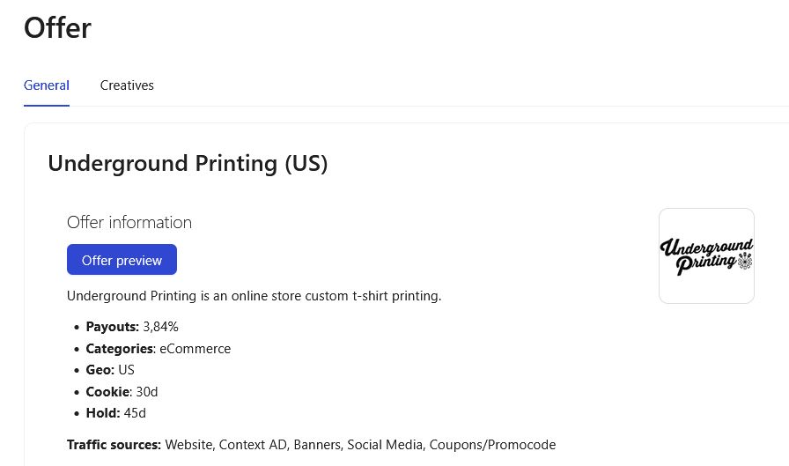Click the Social Media traffic source
The width and height of the screenshot is (789, 466).
(386, 445)
